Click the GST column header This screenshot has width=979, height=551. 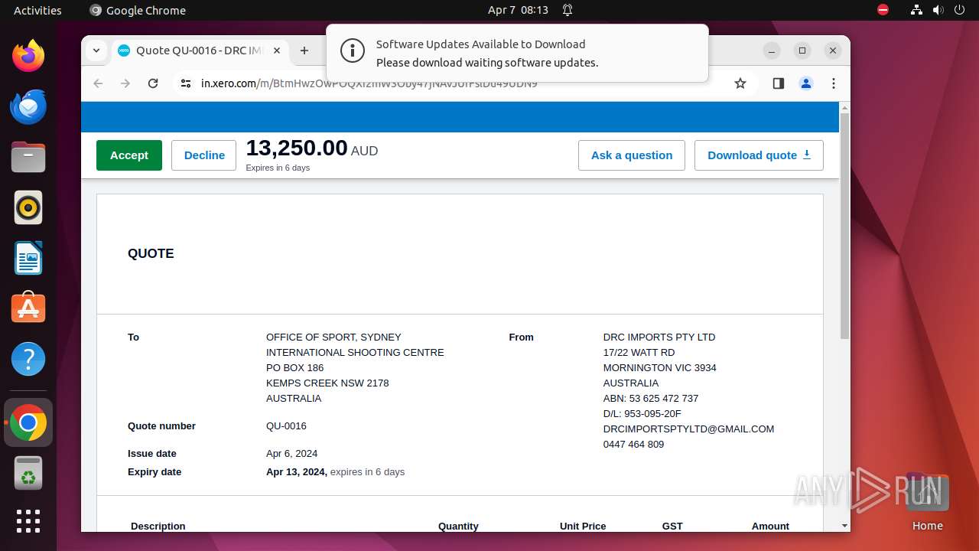click(672, 526)
